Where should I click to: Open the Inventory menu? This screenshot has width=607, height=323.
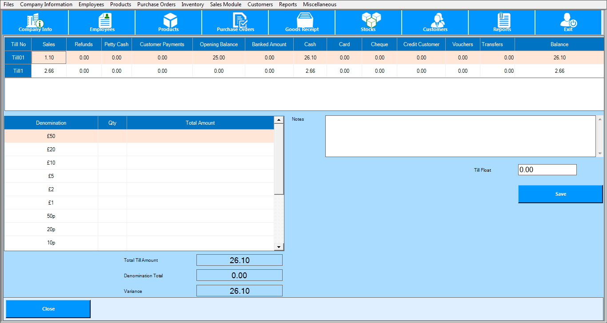[x=192, y=4]
